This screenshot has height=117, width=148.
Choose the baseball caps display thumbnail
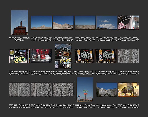pos(42,56)
